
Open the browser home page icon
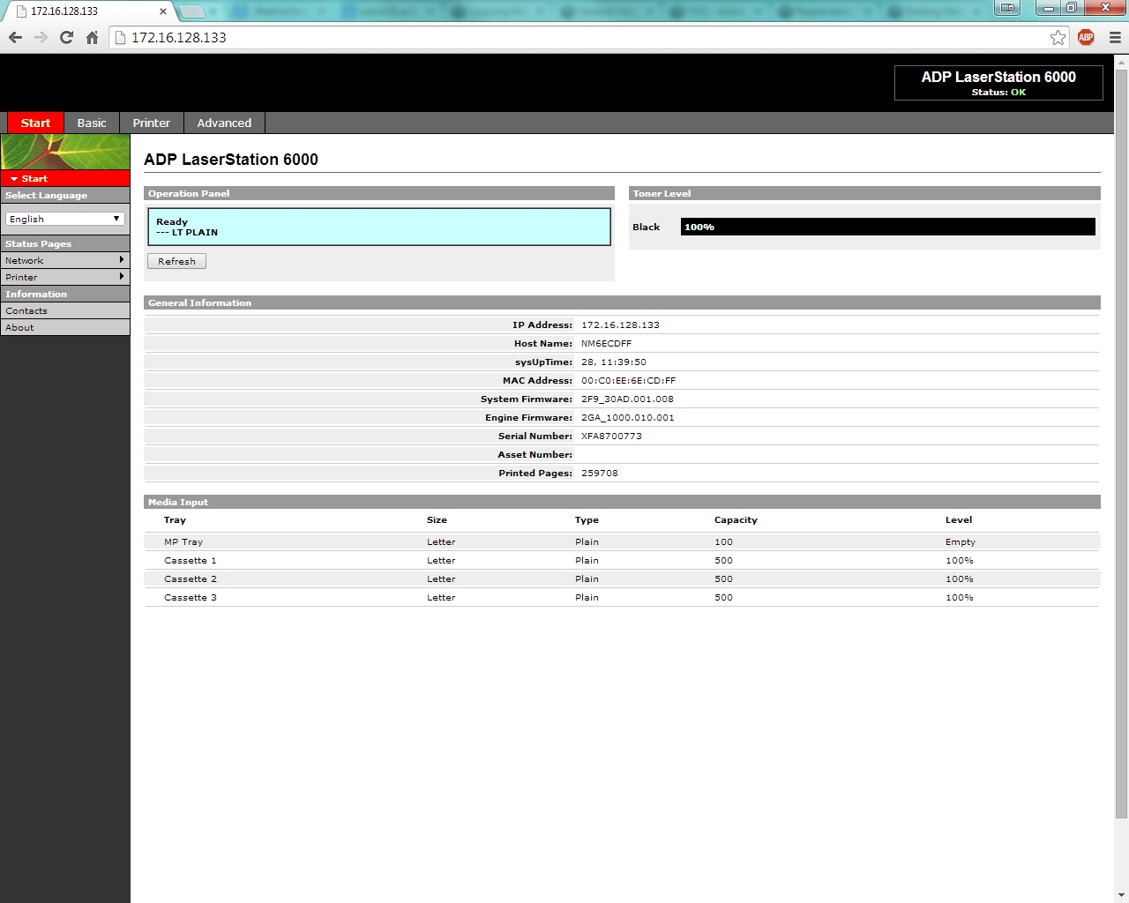[92, 37]
